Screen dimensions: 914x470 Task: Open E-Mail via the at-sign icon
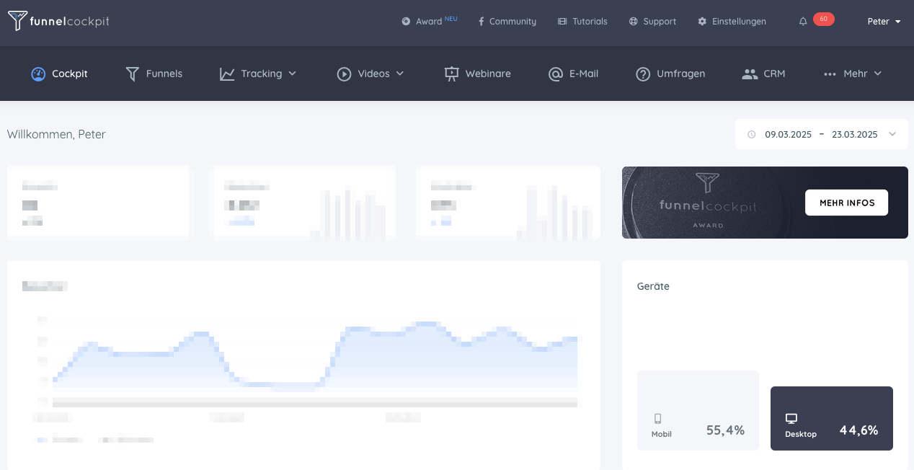click(555, 74)
